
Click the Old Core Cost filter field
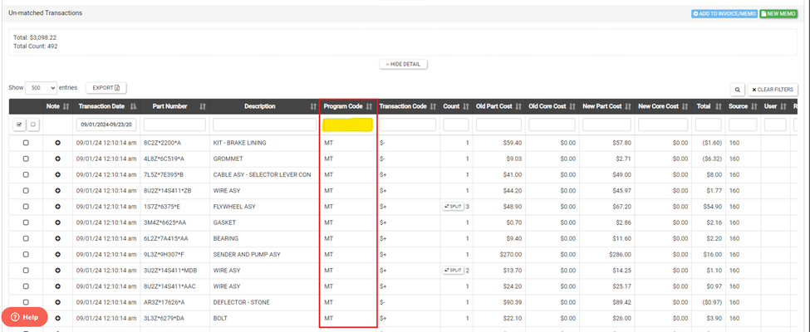click(x=552, y=124)
